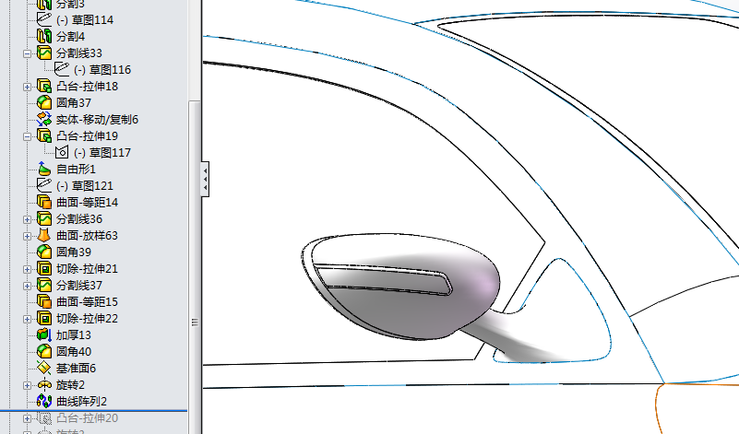Expand the 分割线37 tree node
The height and width of the screenshot is (434, 739).
click(27, 286)
